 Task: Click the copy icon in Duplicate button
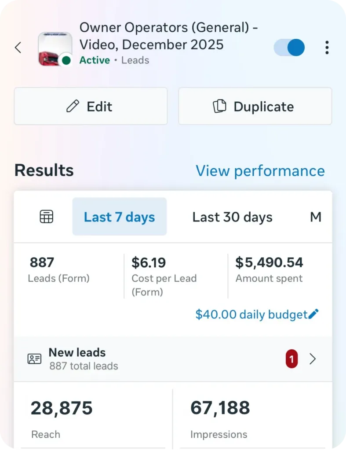coord(219,106)
